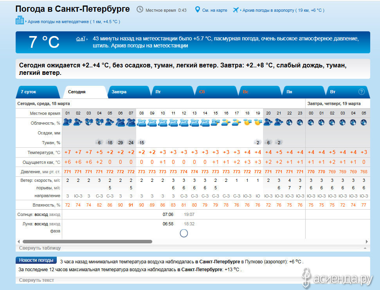Click the moon phase circle icon

184,233
